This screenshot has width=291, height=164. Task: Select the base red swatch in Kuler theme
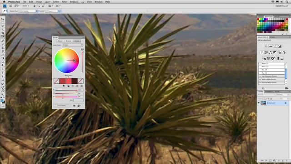point(69,81)
